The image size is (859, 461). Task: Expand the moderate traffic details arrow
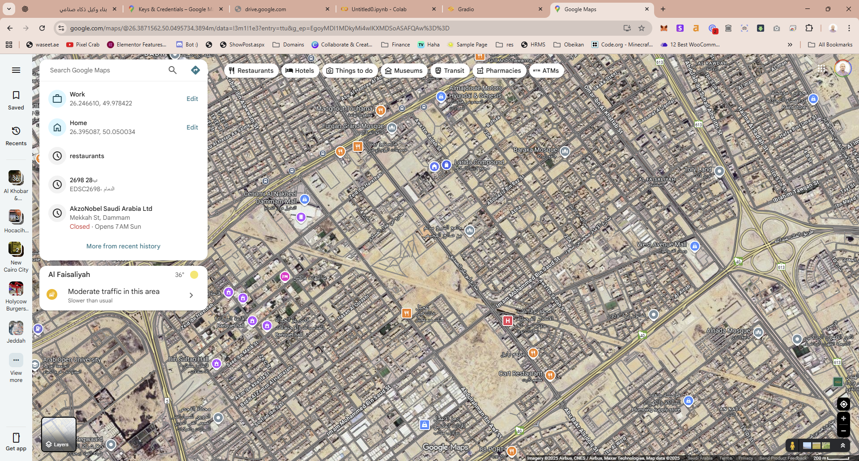[x=191, y=295]
